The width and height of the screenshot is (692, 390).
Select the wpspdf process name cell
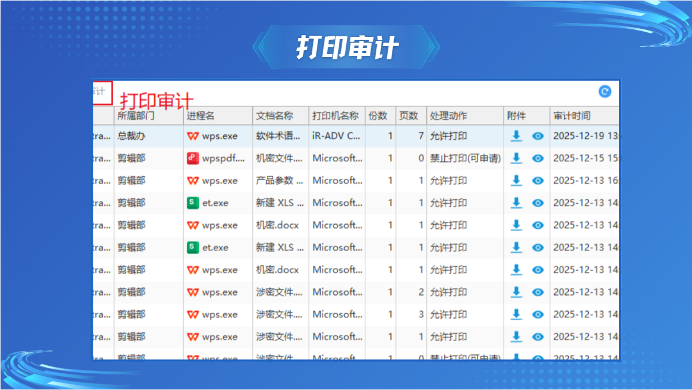tap(218, 158)
